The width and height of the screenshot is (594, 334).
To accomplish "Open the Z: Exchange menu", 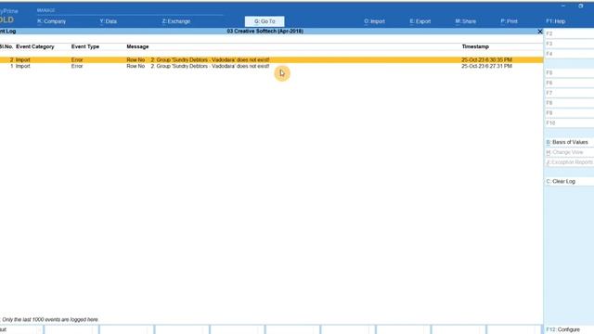I will 176,21.
